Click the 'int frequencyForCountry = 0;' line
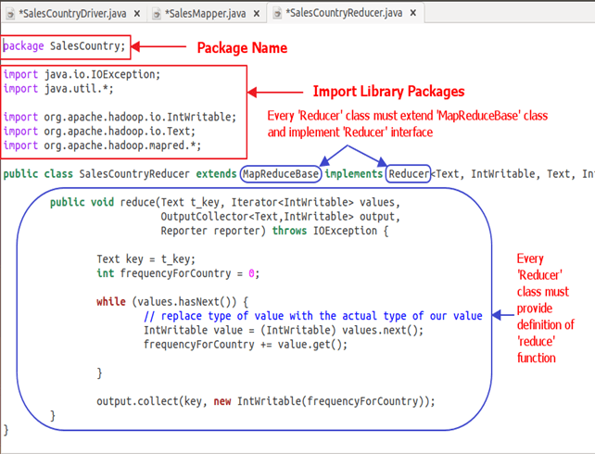Image resolution: width=595 pixels, height=454 pixels. pos(178,273)
